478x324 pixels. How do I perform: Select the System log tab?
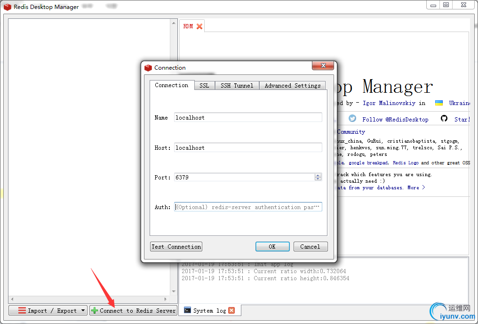pos(209,310)
